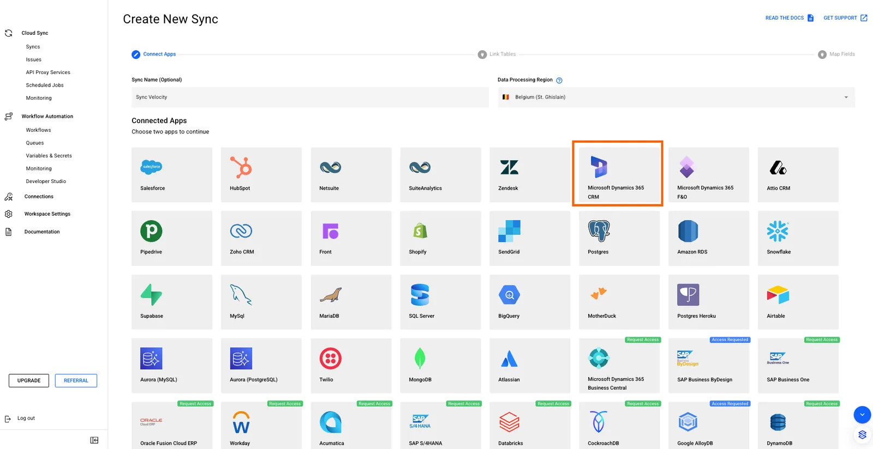Open Workspace Settings

tap(47, 214)
